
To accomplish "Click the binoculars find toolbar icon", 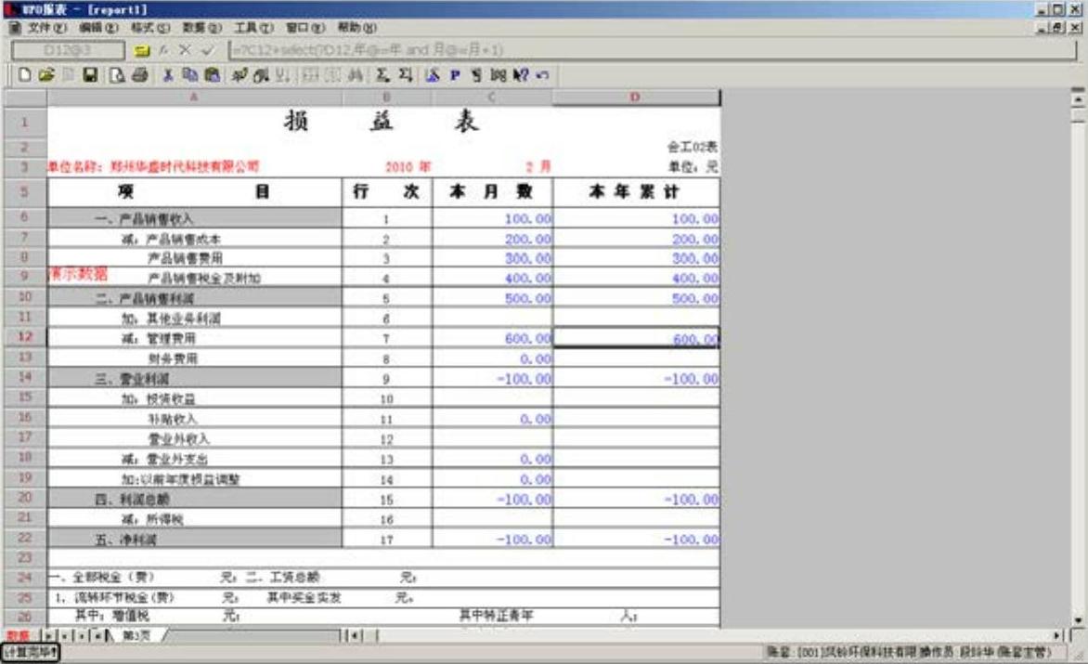I will (356, 75).
